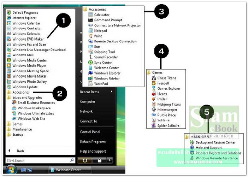Screen dimensions: 248x177
Task: Open Default Programs in the dark right pane
Action: point(93,142)
